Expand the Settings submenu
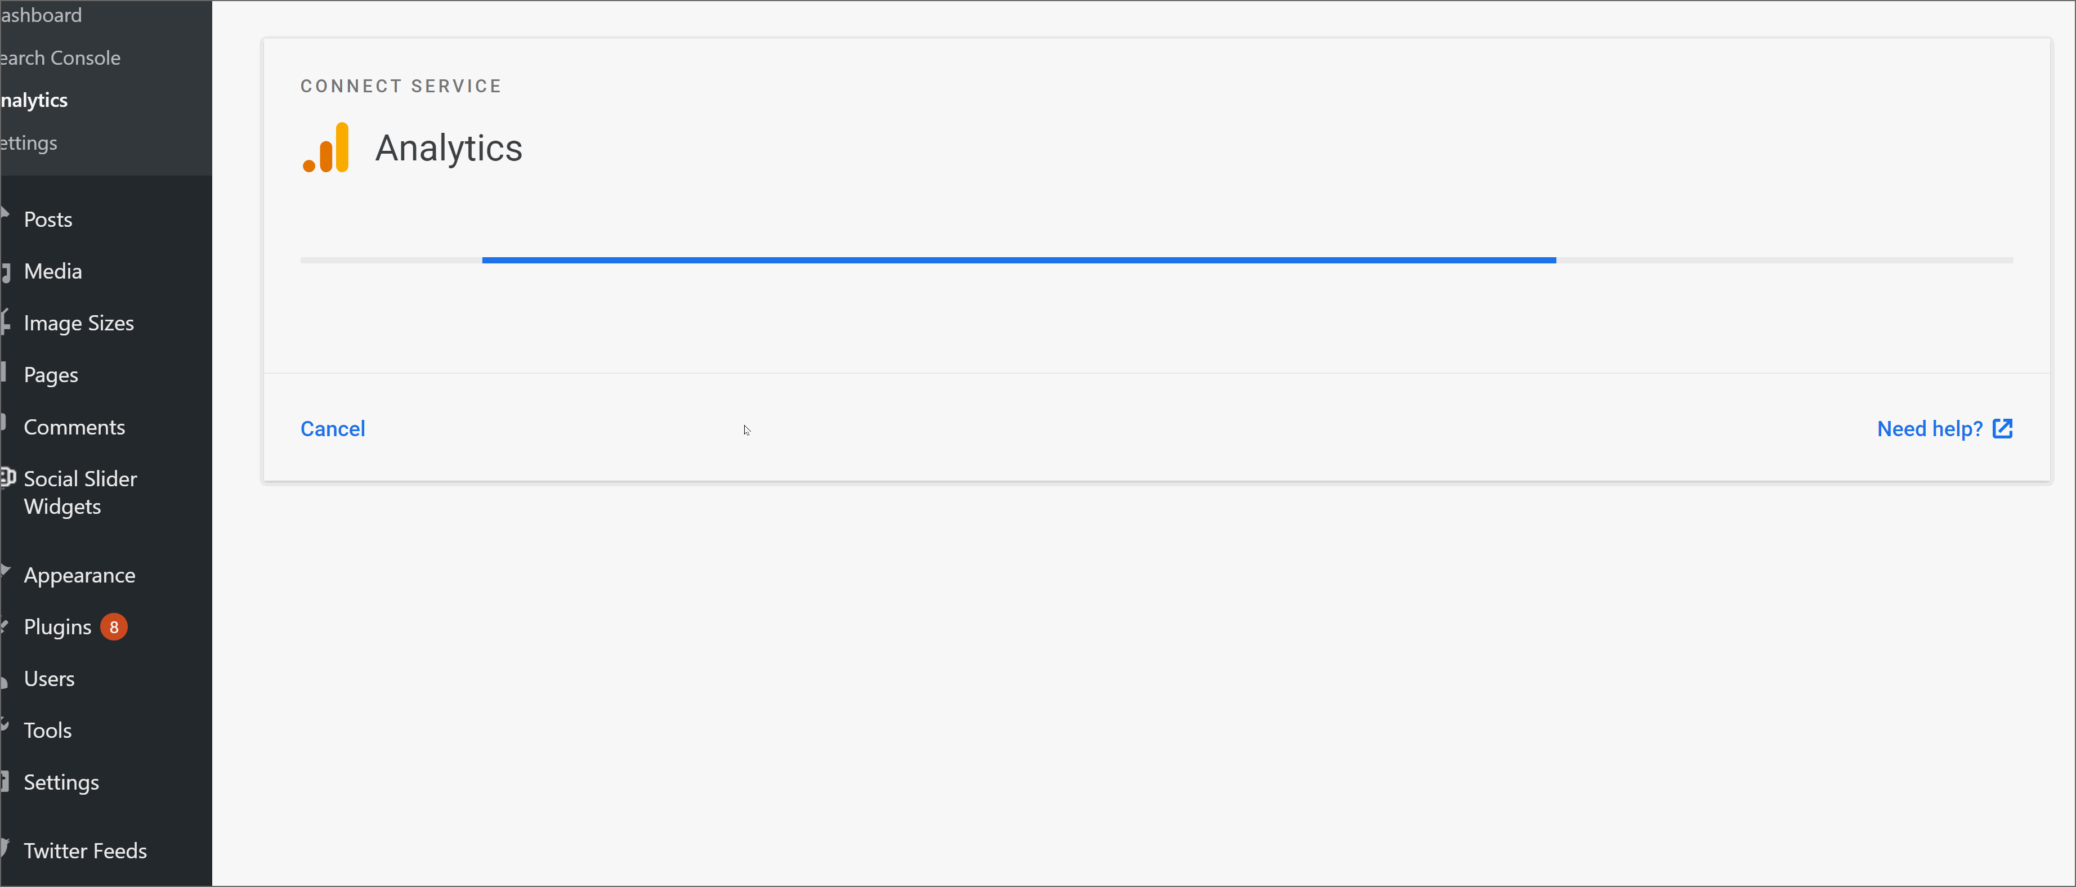This screenshot has width=2076, height=887. pyautogui.click(x=60, y=781)
